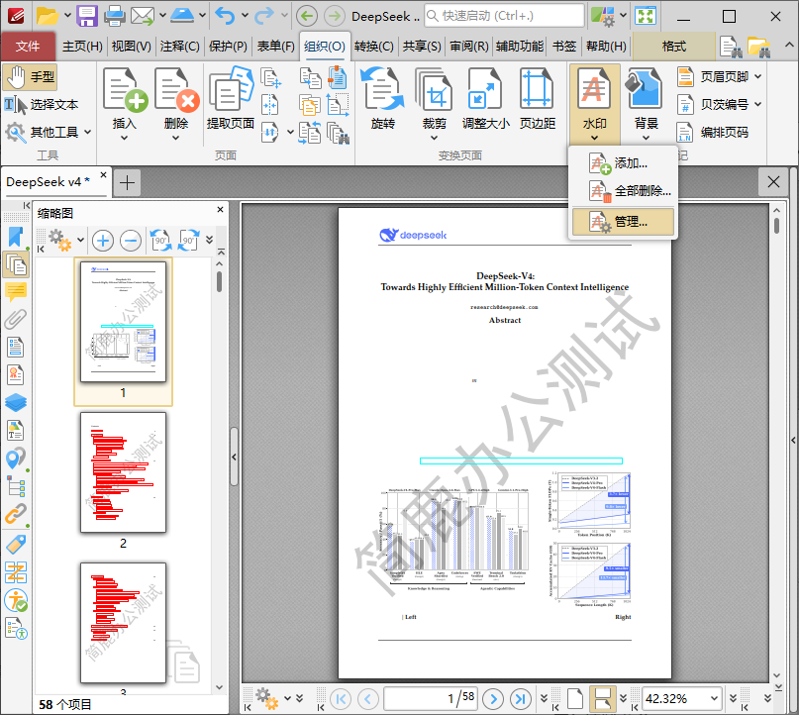799x715 pixels.
Task: Click the Rotate (旋转) pages icon
Action: pos(382,97)
